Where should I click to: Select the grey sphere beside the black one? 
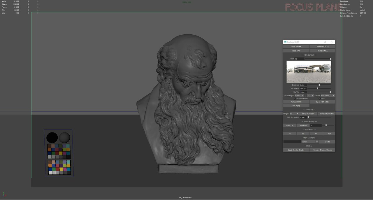pyautogui.click(x=64, y=138)
